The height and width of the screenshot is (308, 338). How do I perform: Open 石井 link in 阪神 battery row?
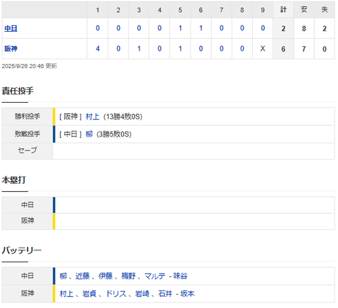[x=165, y=293]
